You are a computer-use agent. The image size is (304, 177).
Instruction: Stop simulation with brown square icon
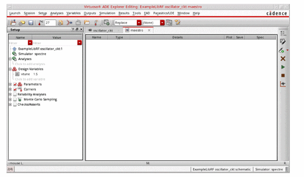(283, 75)
